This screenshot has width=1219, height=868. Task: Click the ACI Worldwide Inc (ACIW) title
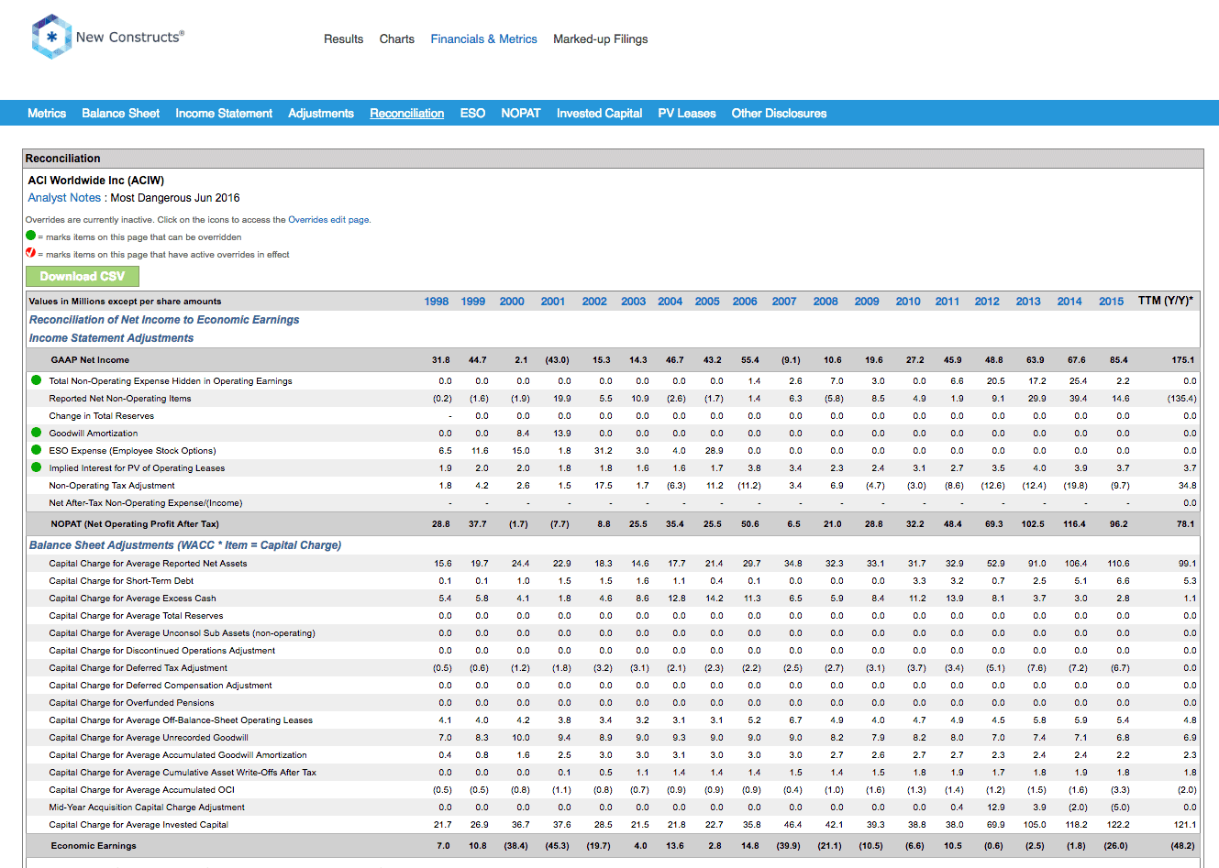click(96, 181)
